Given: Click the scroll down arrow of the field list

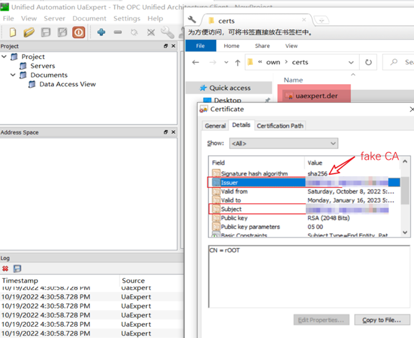Looking at the screenshot, I should tap(405, 232).
